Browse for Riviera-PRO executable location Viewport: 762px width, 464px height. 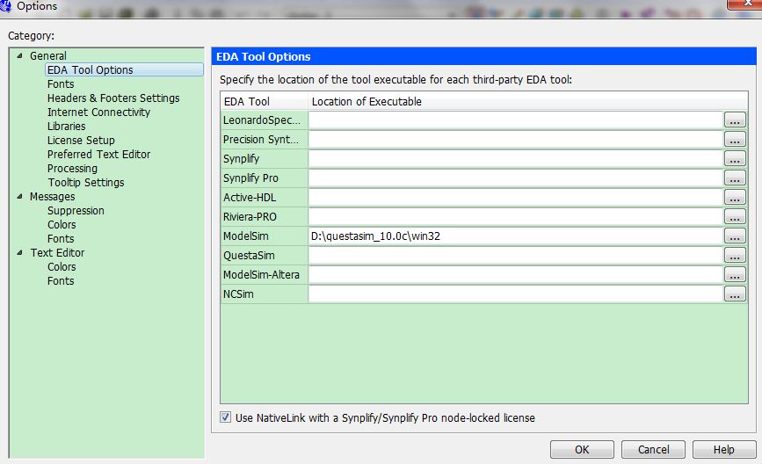coord(735,217)
